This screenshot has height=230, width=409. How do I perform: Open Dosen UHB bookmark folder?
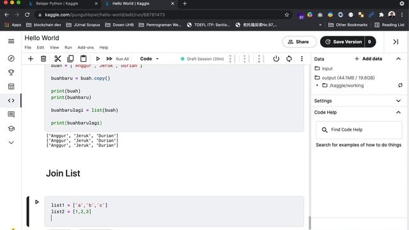120,25
